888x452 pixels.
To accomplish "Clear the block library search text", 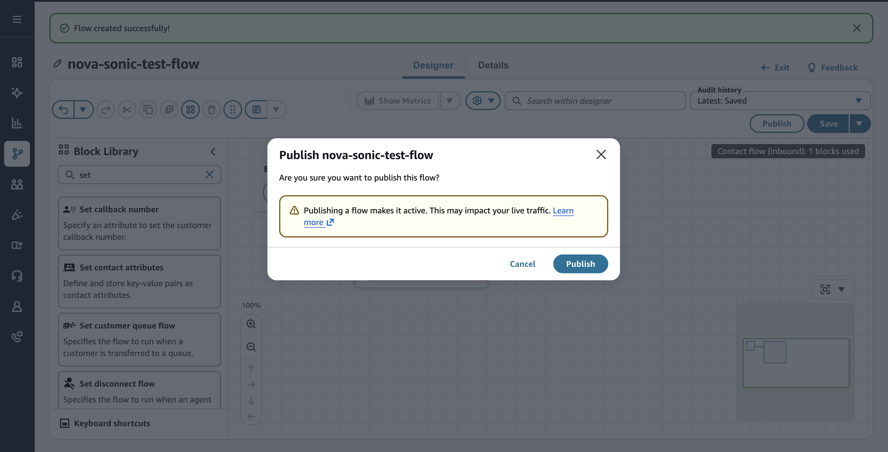I will pos(209,175).
